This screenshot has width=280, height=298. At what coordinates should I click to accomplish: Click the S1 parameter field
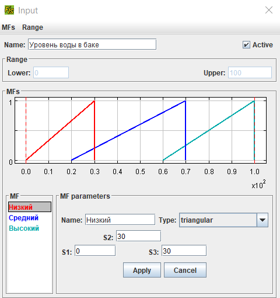(x=95, y=251)
